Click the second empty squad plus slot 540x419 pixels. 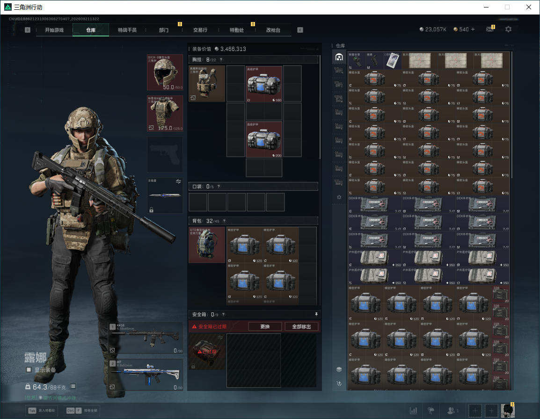click(491, 411)
